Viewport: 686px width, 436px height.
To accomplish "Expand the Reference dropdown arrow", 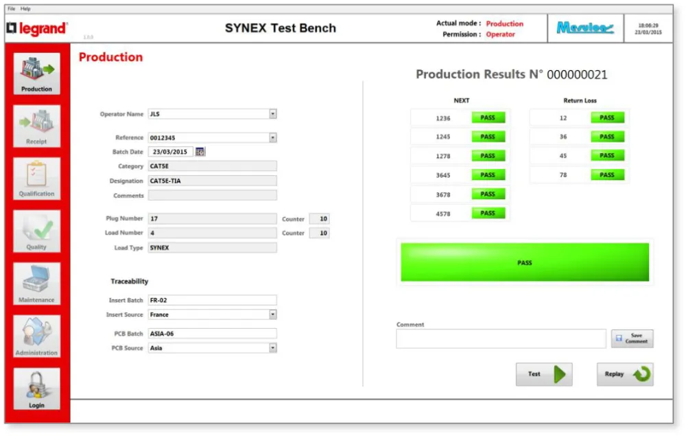I will tap(272, 137).
